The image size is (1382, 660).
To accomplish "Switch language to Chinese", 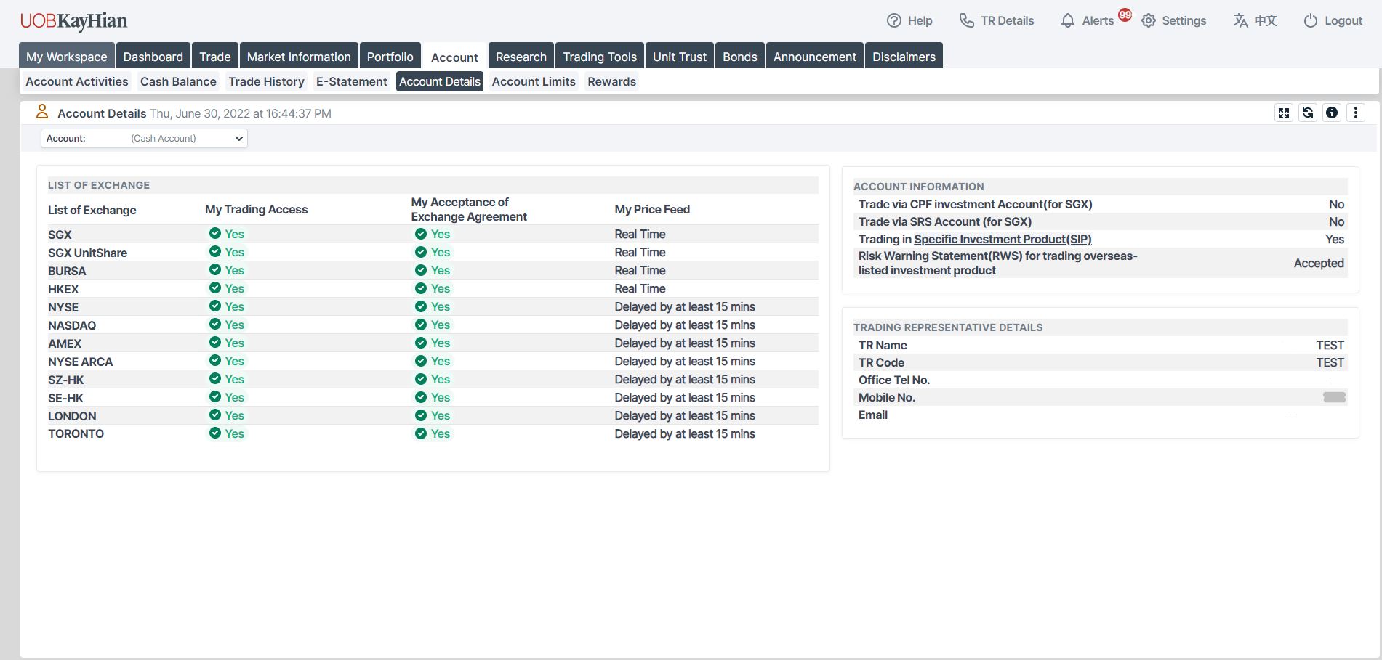I will tap(1255, 21).
